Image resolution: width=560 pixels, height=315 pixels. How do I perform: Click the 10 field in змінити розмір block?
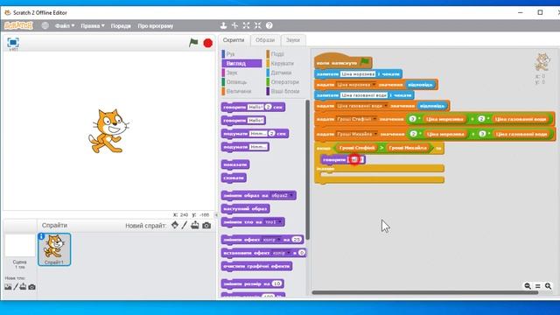(x=276, y=283)
